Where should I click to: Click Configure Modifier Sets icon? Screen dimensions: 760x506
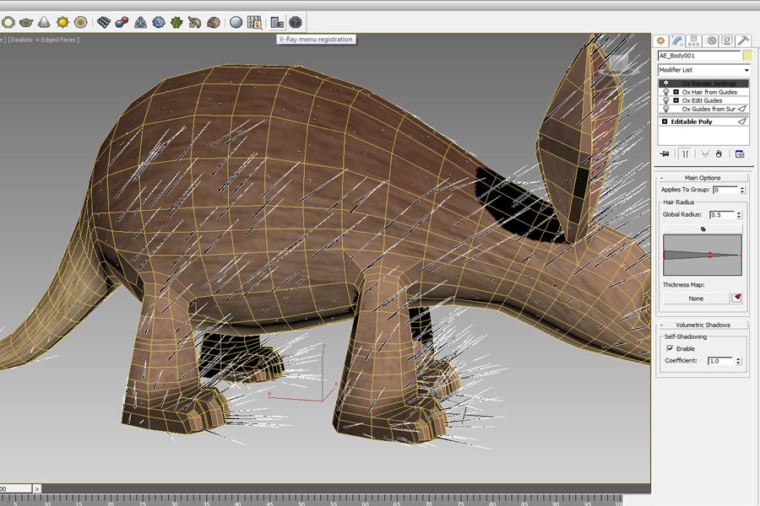point(740,153)
